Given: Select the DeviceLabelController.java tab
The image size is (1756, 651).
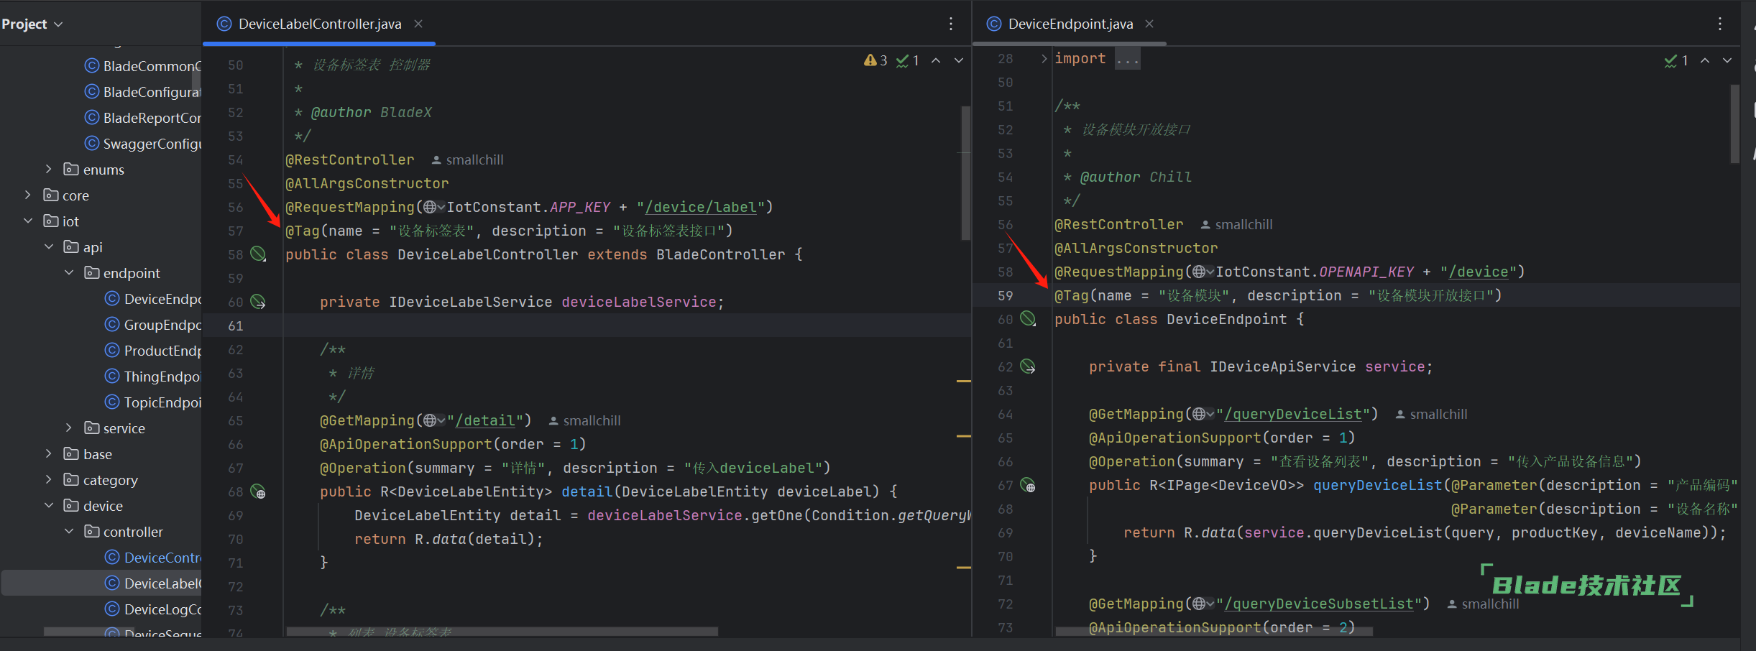Looking at the screenshot, I should click(319, 24).
